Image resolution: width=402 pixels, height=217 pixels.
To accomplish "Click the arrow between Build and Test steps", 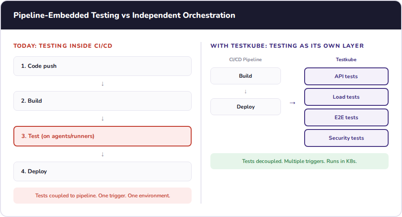I will point(102,118).
